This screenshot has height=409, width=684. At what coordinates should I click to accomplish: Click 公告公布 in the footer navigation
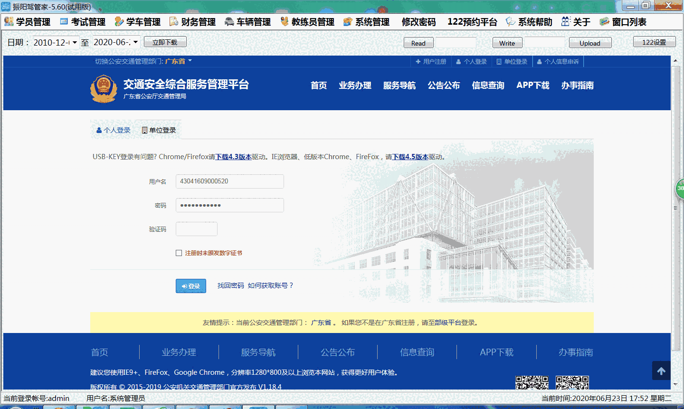click(338, 352)
